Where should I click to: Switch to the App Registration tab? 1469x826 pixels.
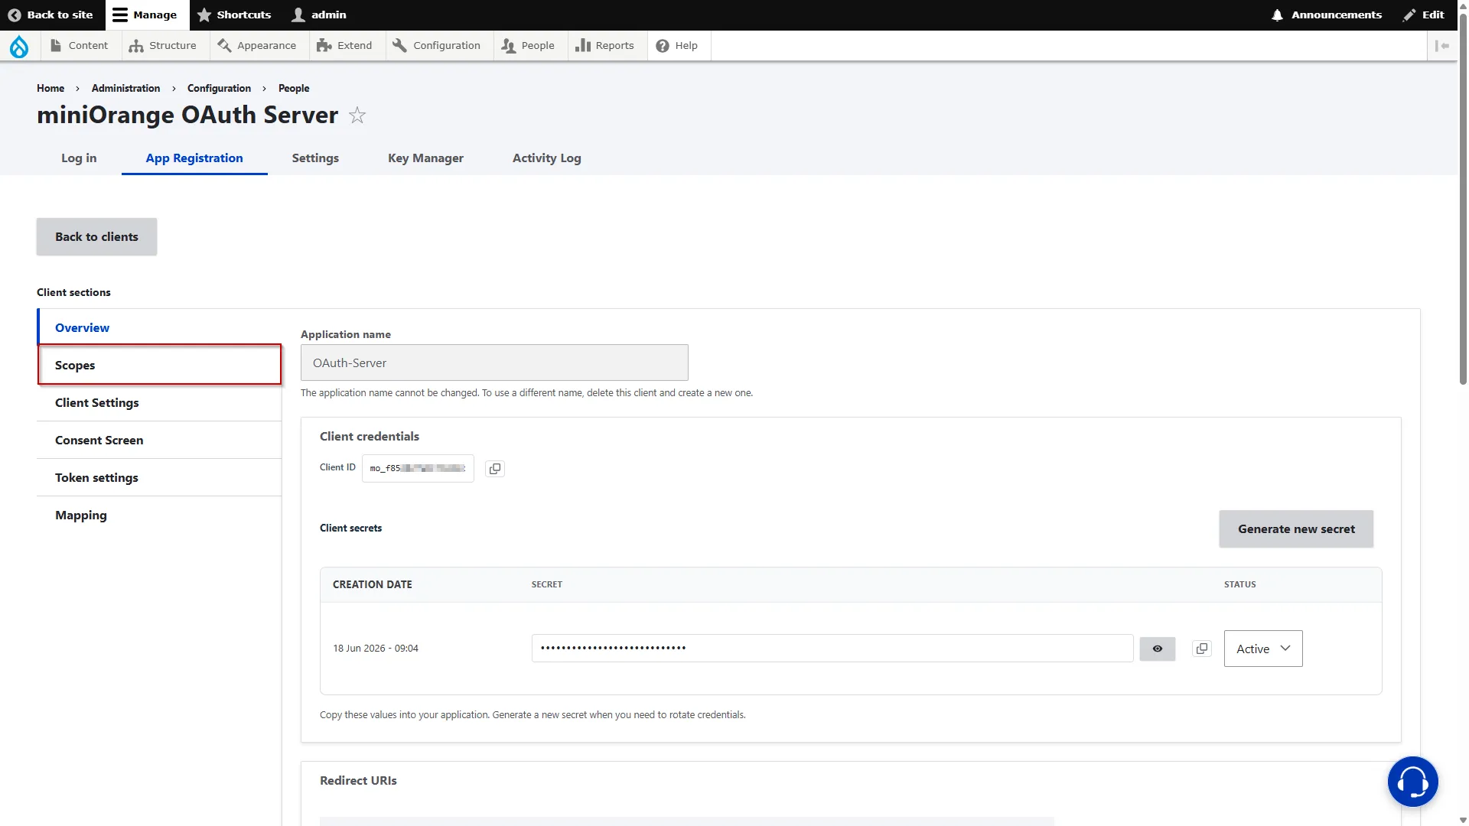click(x=194, y=158)
